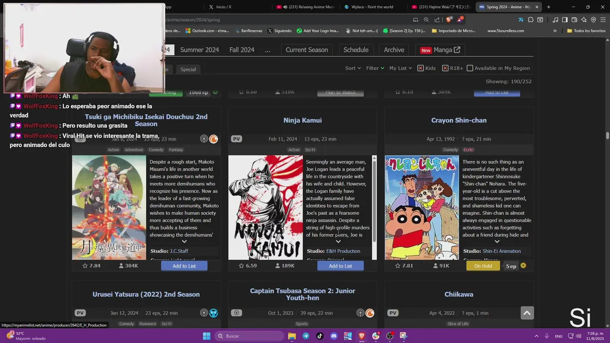The height and width of the screenshot is (343, 610).
Task: Open Ninja Kamui title link
Action: coord(303,121)
